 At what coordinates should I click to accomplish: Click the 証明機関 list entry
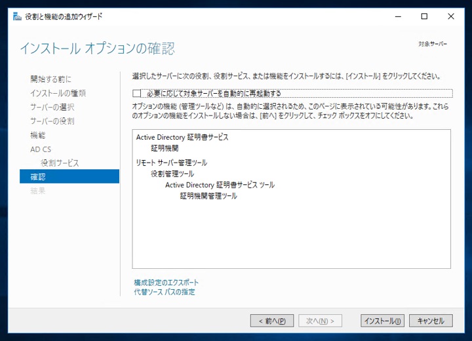tap(165, 148)
